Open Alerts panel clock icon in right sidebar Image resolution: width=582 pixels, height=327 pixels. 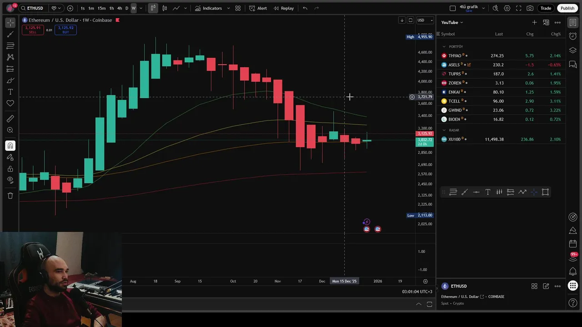(573, 36)
